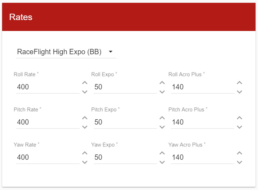Increase the Roll Expo value

pos(162,83)
